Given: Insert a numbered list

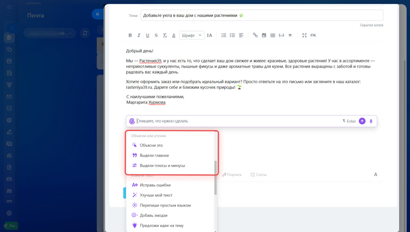Looking at the screenshot, I should click(x=224, y=35).
